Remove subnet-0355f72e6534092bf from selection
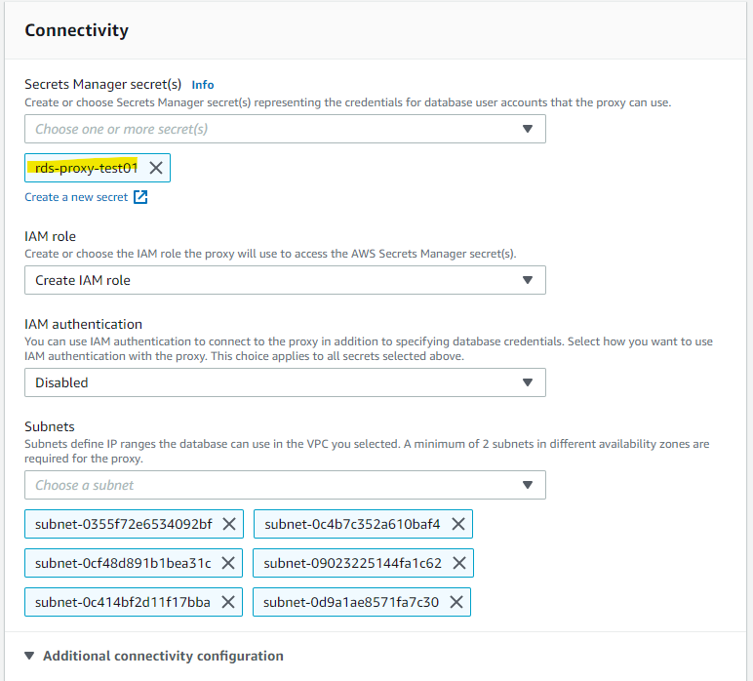Image resolution: width=753 pixels, height=681 pixels. pos(229,524)
